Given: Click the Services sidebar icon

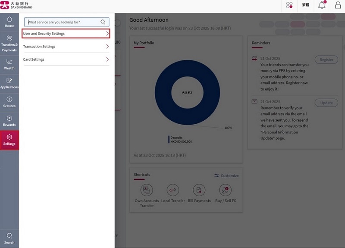Looking at the screenshot, I should 9,102.
